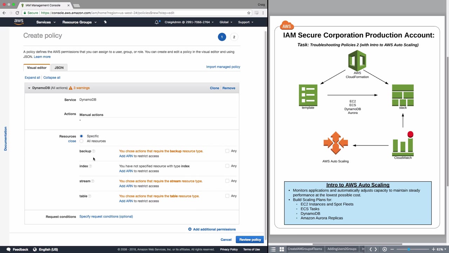Select the Specific resources radio button
Screen dimensions: 449x253
point(81,136)
